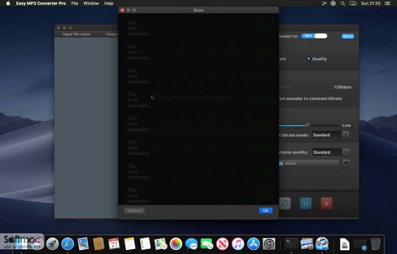
Task: Adjust the quality slider knob near Low
Action: pyautogui.click(x=307, y=125)
